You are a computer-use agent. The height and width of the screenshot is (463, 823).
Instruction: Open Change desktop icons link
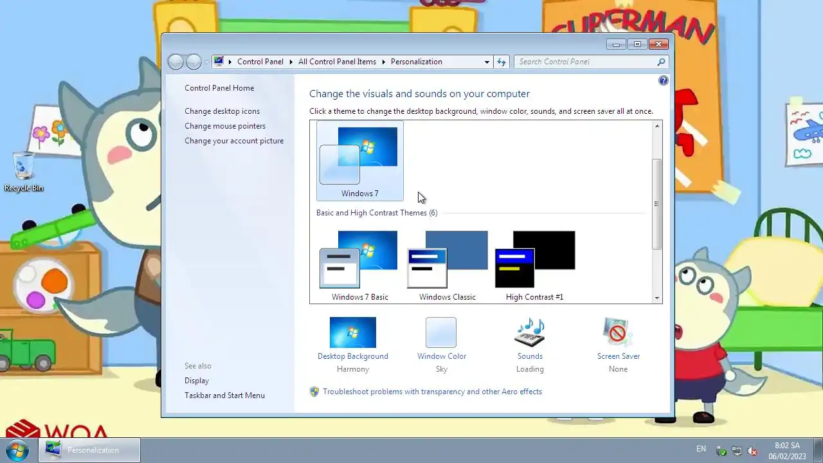222,111
